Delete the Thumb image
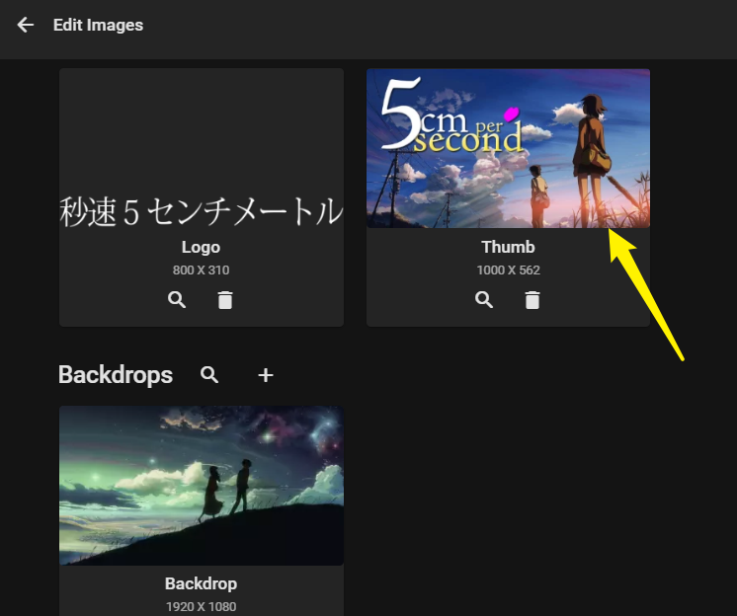 (x=532, y=300)
